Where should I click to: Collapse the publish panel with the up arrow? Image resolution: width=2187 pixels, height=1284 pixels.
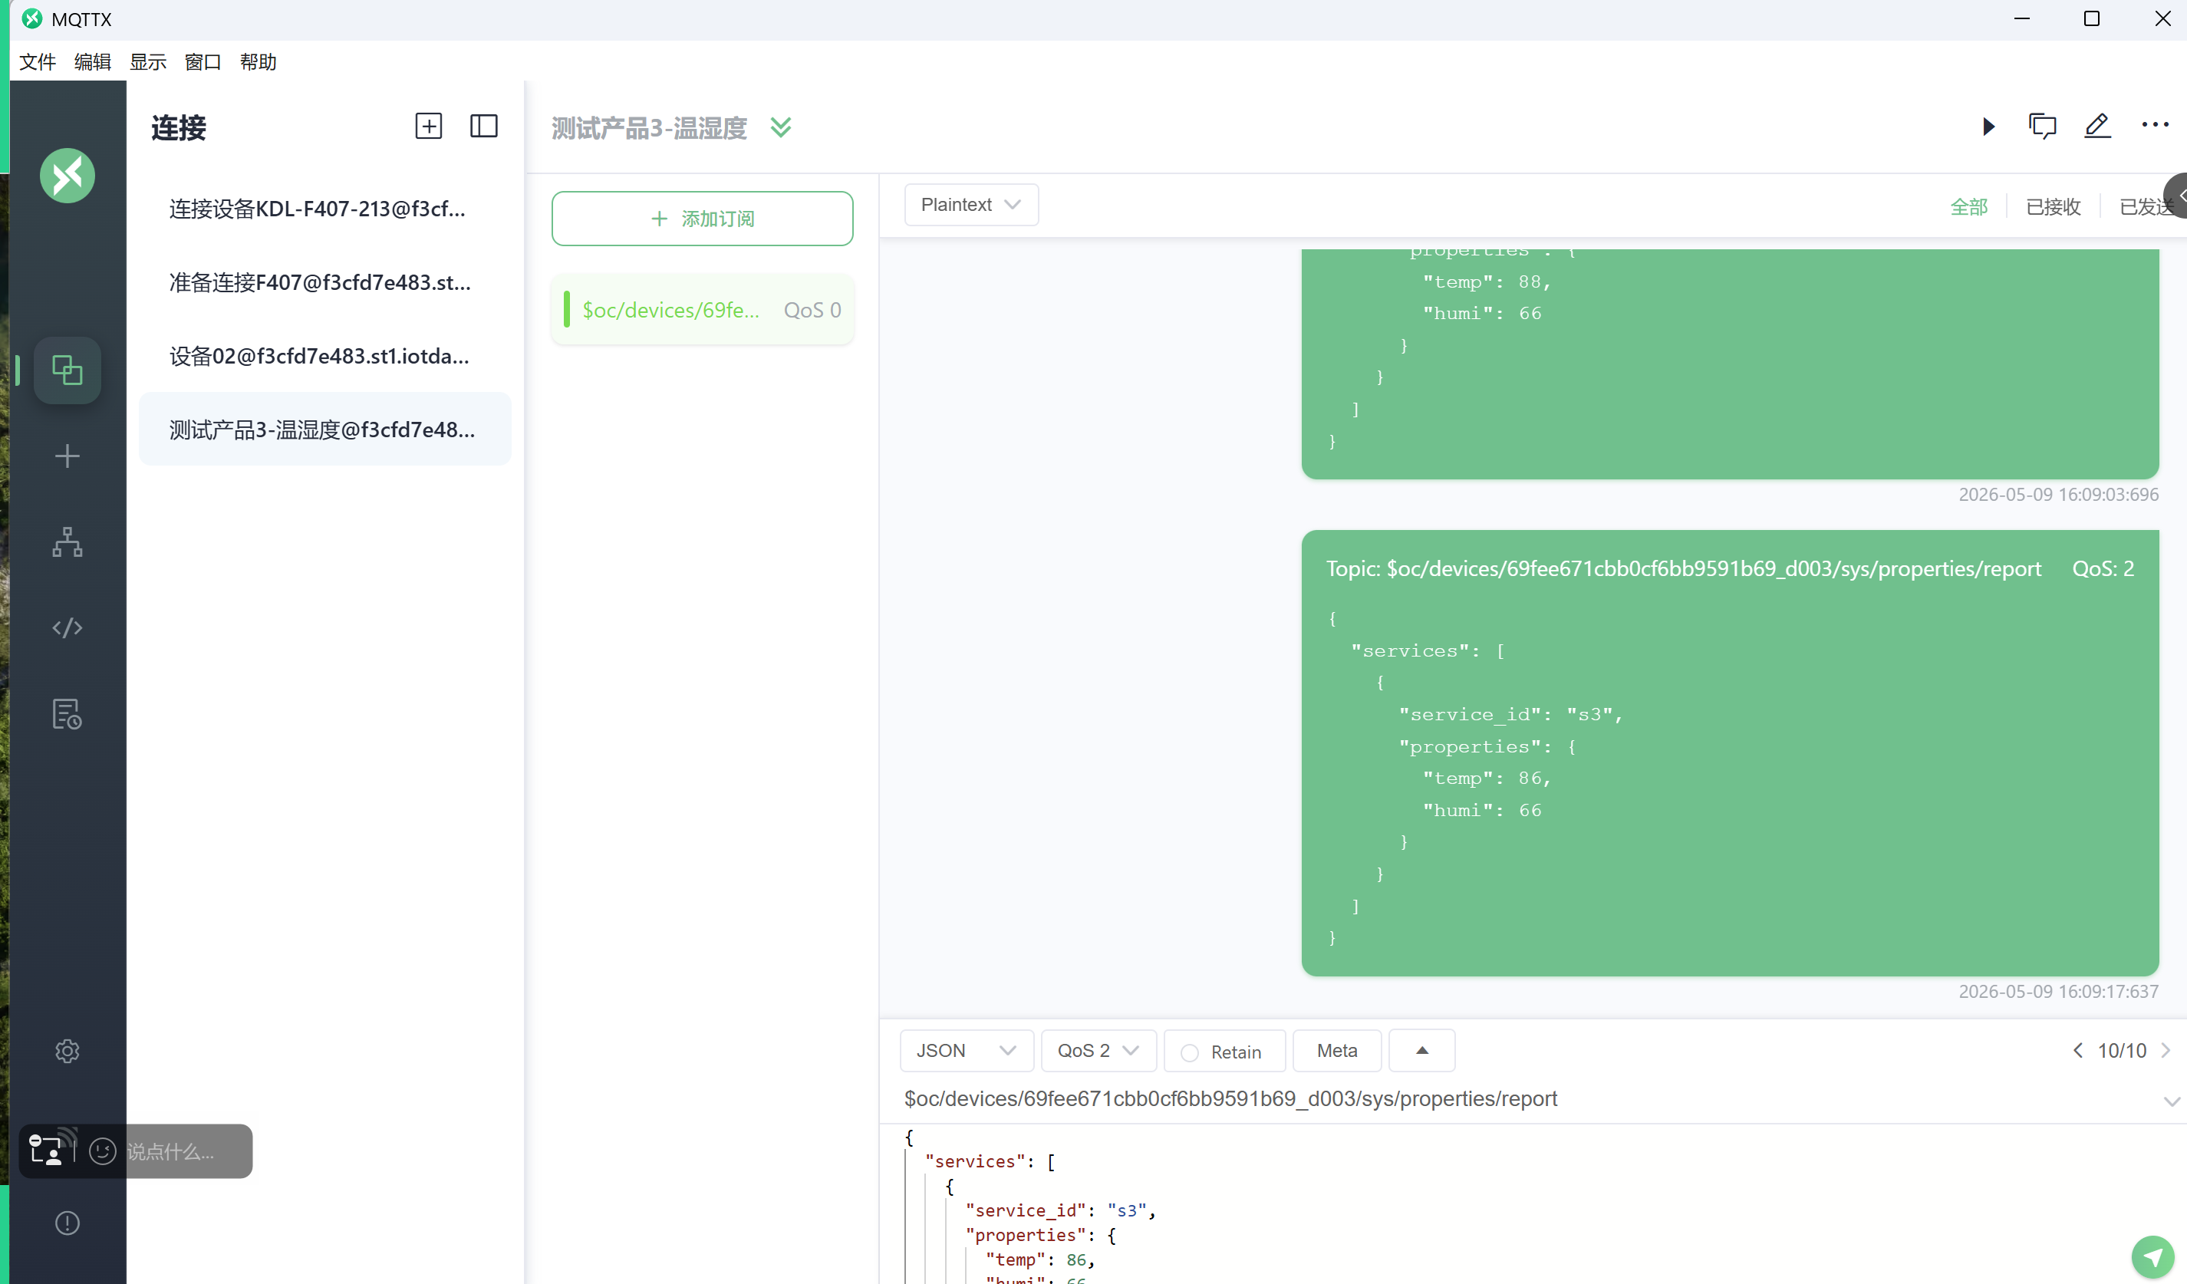click(1421, 1051)
